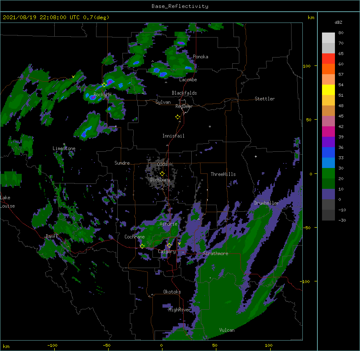Image resolution: width=360 pixels, height=351 pixels.
Task: Click the -50 tick on the horizontal axis
Action: click(106, 345)
